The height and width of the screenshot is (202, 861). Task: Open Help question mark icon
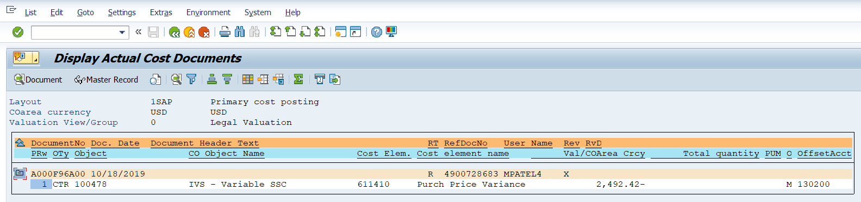point(377,32)
